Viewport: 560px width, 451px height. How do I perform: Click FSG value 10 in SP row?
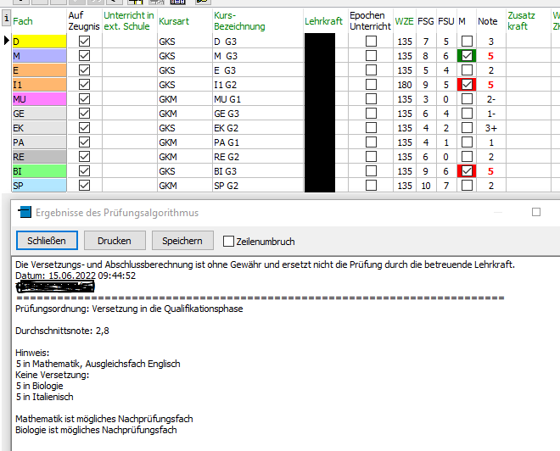click(426, 186)
